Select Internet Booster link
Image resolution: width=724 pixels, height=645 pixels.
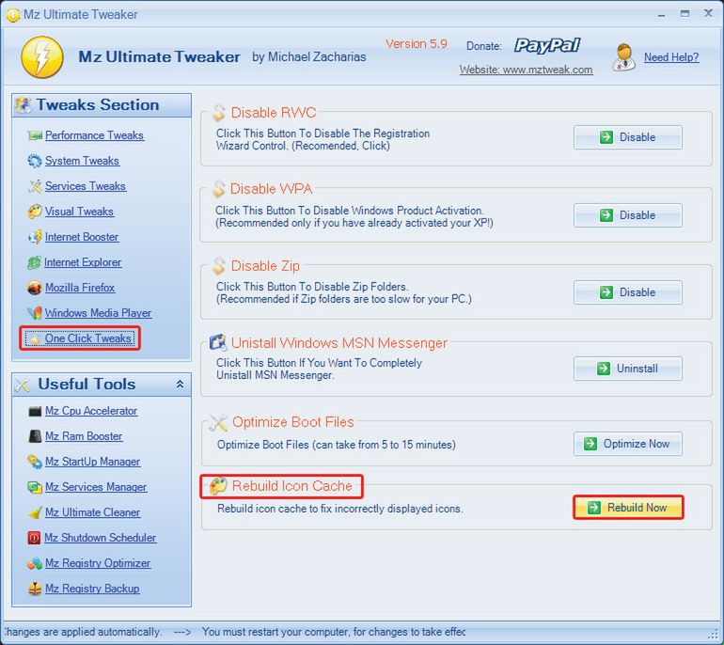point(82,237)
